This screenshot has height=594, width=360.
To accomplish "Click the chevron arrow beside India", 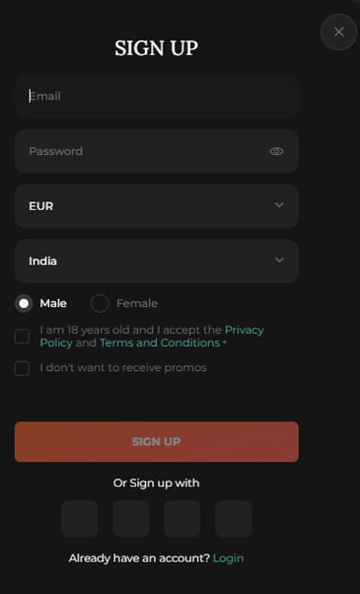I will (x=279, y=260).
